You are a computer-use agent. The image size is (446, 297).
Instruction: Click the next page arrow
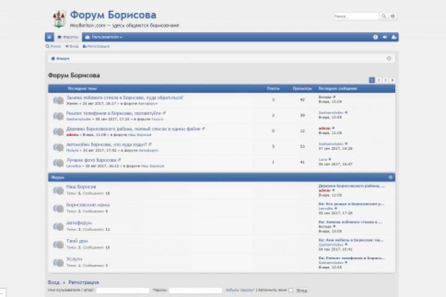(x=392, y=80)
